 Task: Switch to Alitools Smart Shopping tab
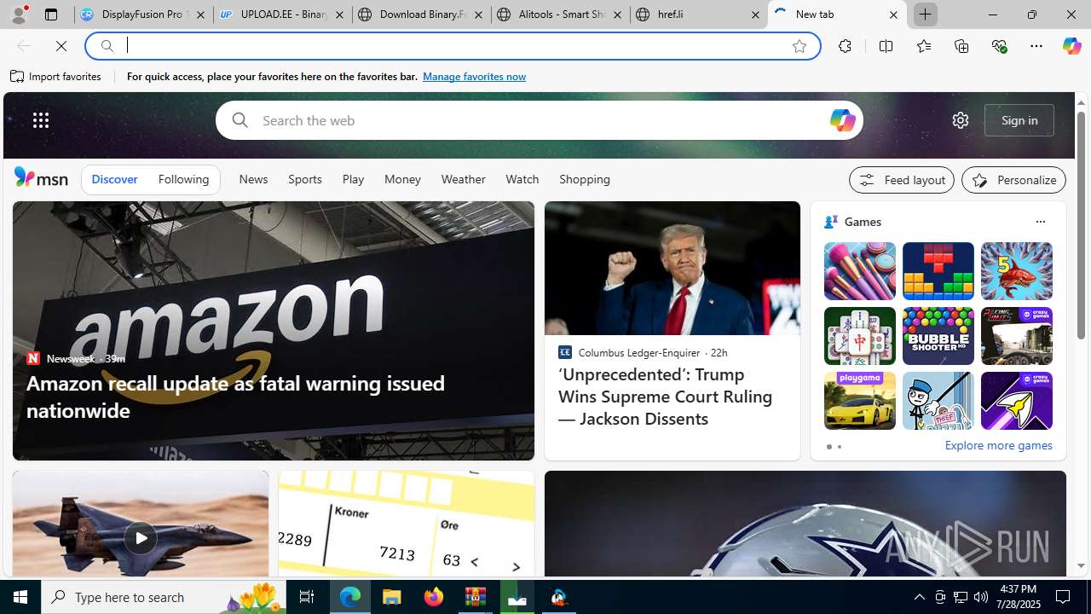point(560,14)
